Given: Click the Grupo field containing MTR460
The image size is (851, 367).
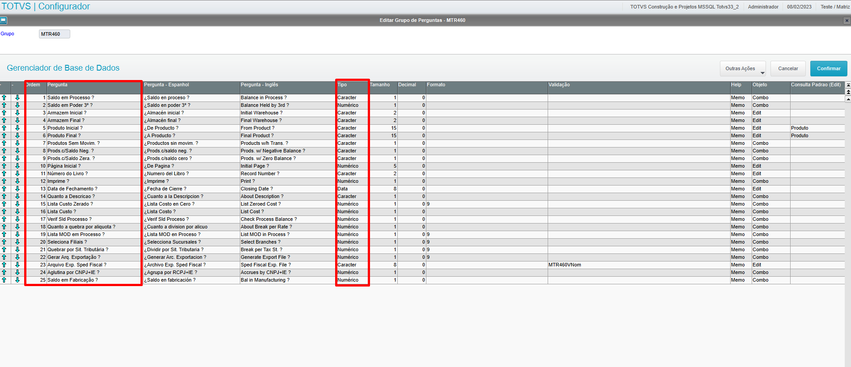Looking at the screenshot, I should pos(54,34).
